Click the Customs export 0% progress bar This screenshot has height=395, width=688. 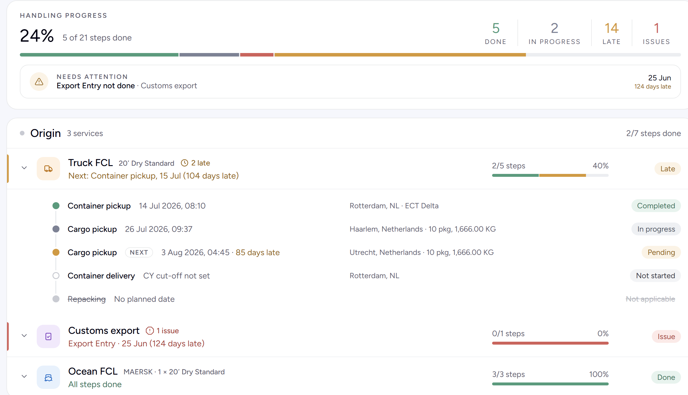(550, 343)
